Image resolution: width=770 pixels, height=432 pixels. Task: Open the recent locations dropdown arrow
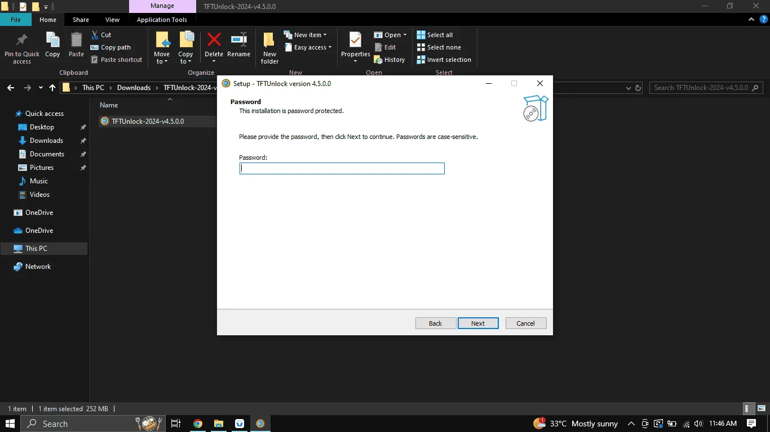point(41,88)
